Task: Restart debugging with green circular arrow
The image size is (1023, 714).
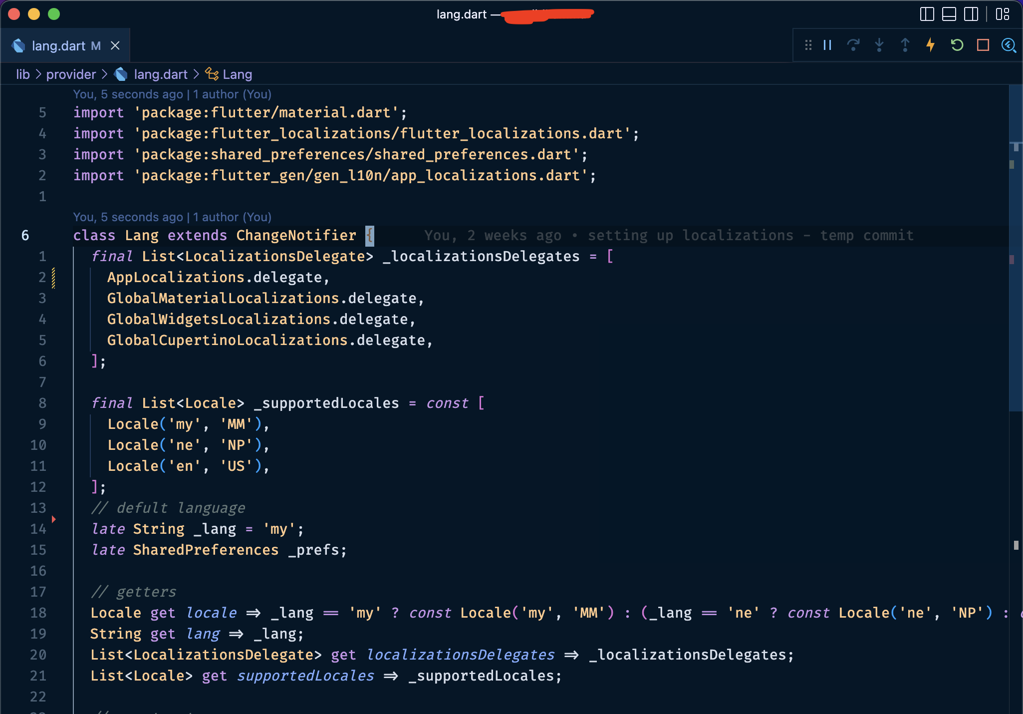Action: 957,45
